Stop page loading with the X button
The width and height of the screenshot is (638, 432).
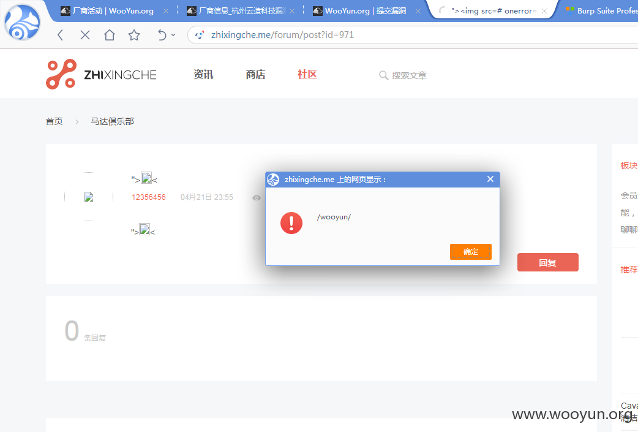point(85,35)
